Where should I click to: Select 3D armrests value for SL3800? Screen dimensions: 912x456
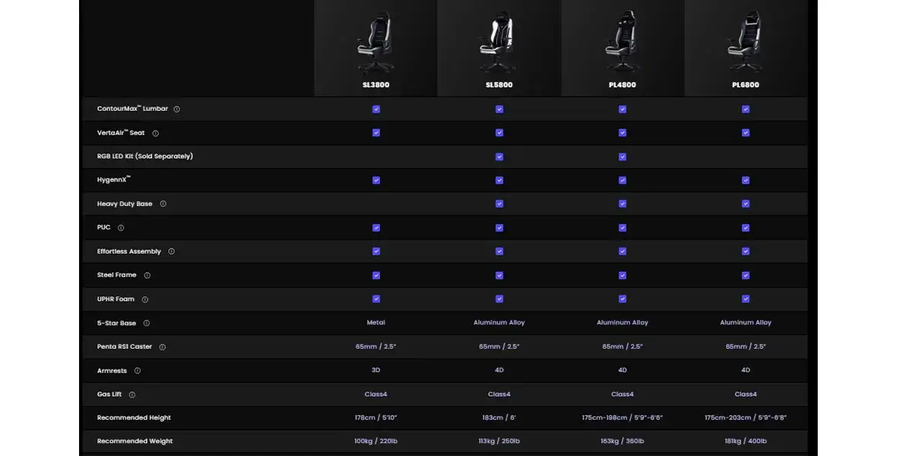375,370
